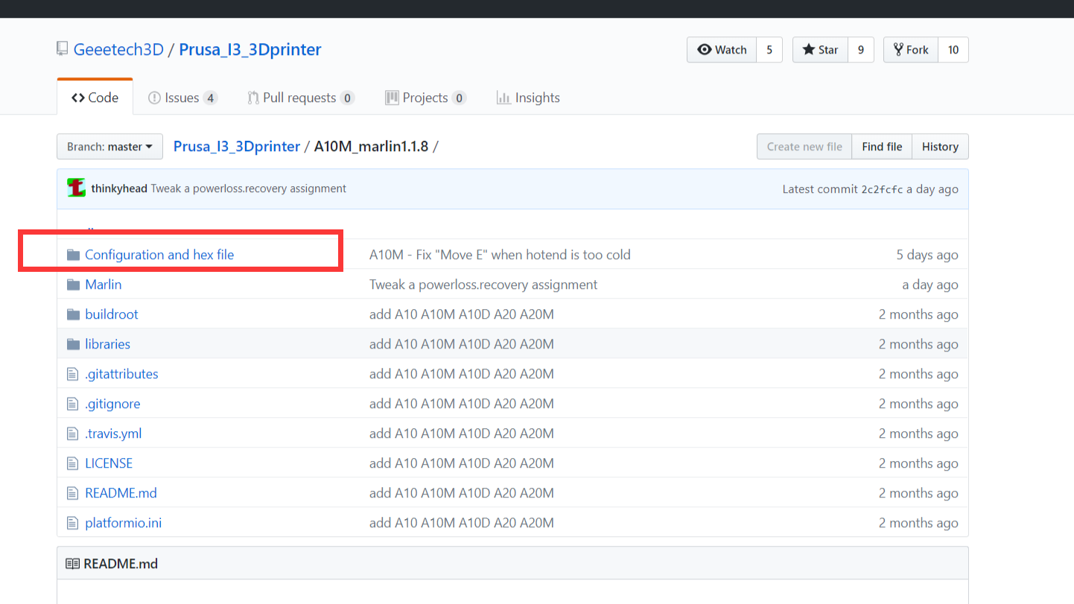Switch to the Code tab

[95, 98]
